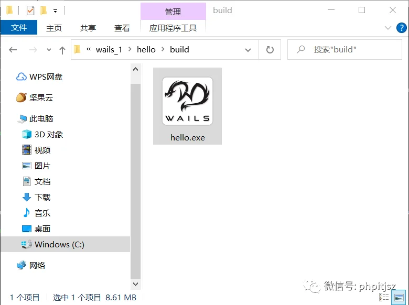Click the 文档 document icon

(27, 181)
